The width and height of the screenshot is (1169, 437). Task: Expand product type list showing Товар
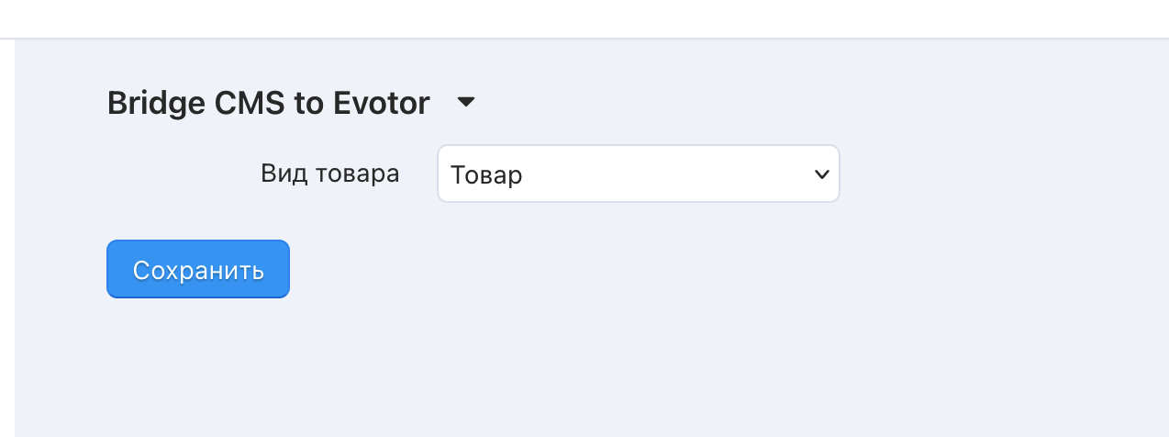(639, 174)
